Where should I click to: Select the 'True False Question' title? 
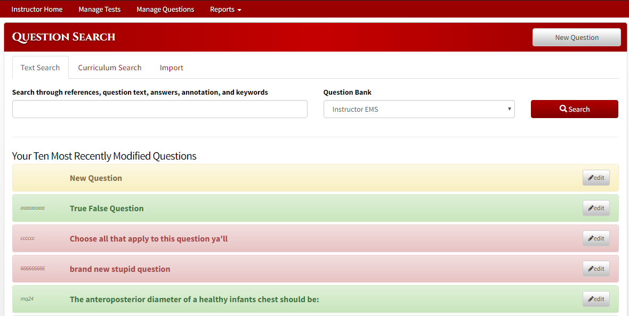pyautogui.click(x=107, y=208)
